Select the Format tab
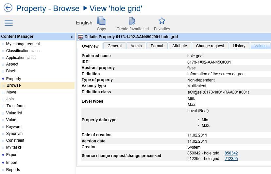 point(157,46)
